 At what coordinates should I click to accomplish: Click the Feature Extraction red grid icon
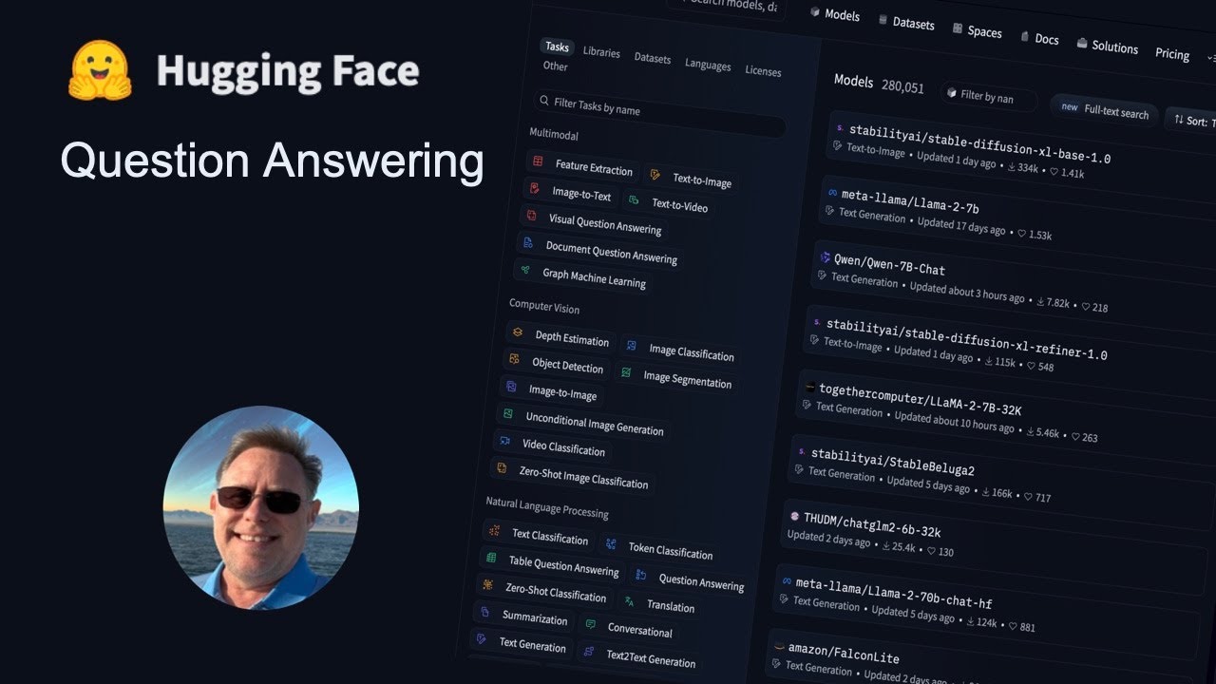tap(538, 161)
